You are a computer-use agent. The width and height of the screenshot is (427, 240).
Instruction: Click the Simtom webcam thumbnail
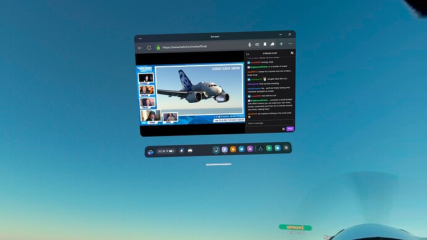click(x=147, y=90)
